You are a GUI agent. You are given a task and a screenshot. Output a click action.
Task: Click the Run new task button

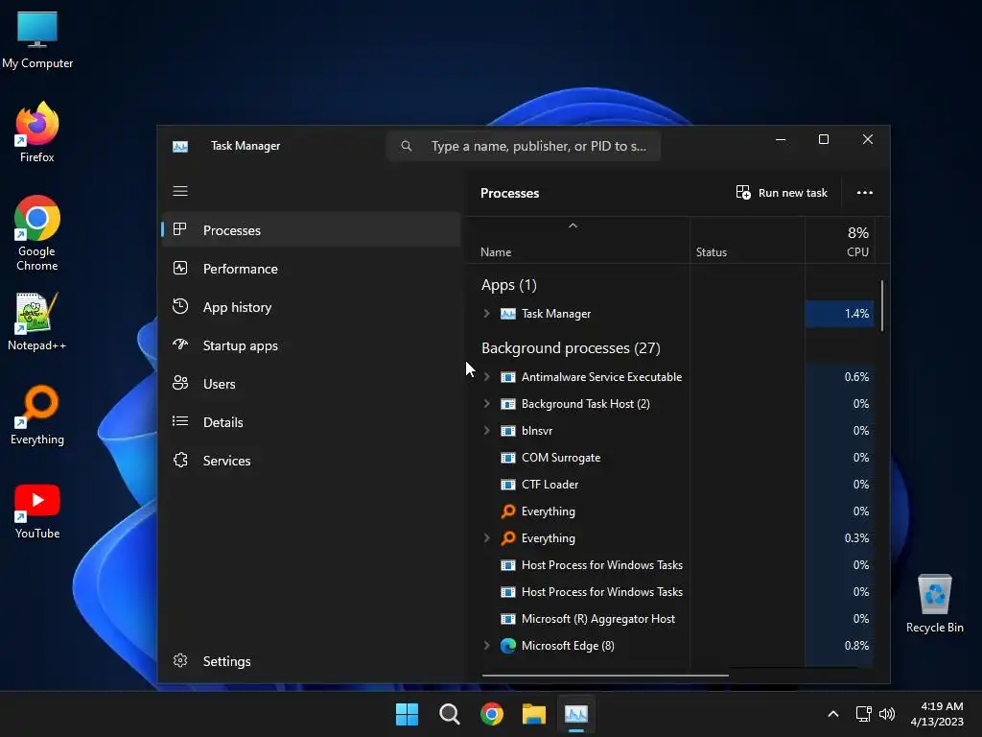(x=782, y=192)
